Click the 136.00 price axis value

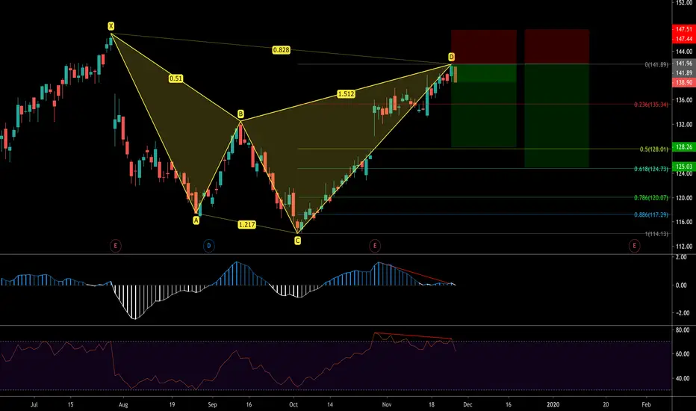click(x=684, y=100)
